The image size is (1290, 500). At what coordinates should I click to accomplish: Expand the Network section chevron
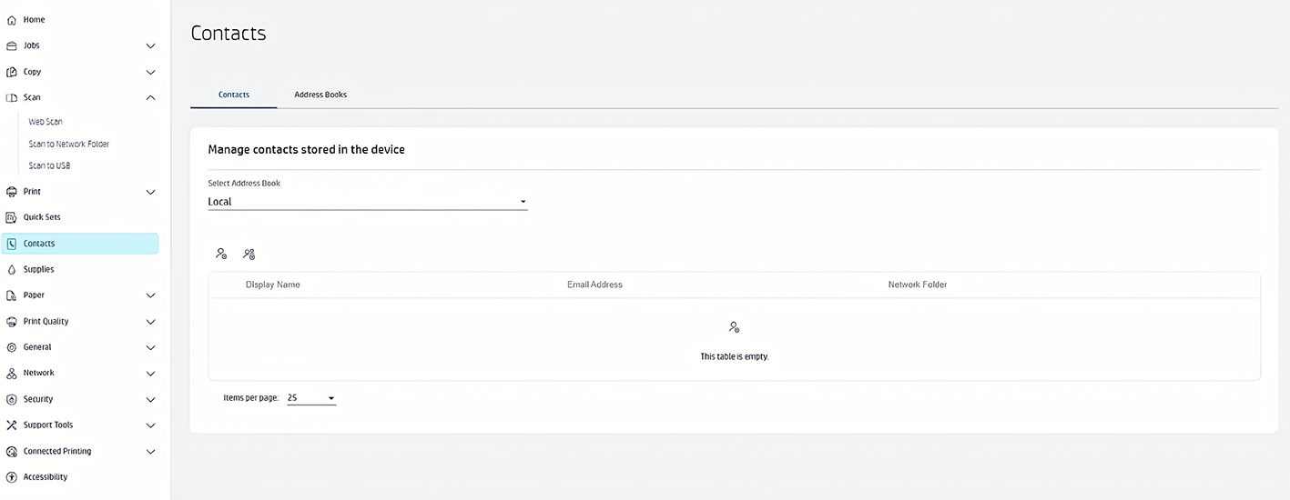[x=151, y=374]
